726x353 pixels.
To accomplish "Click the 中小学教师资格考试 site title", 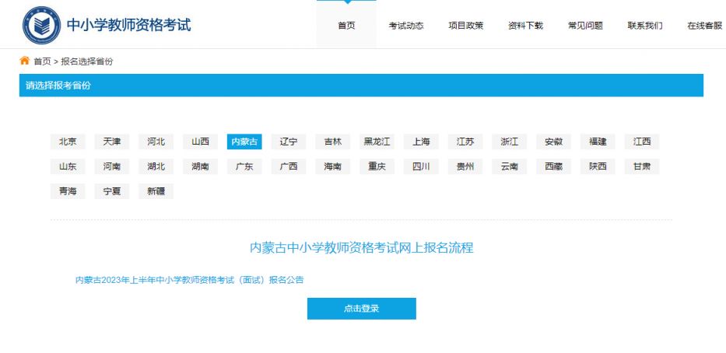I will tap(128, 25).
